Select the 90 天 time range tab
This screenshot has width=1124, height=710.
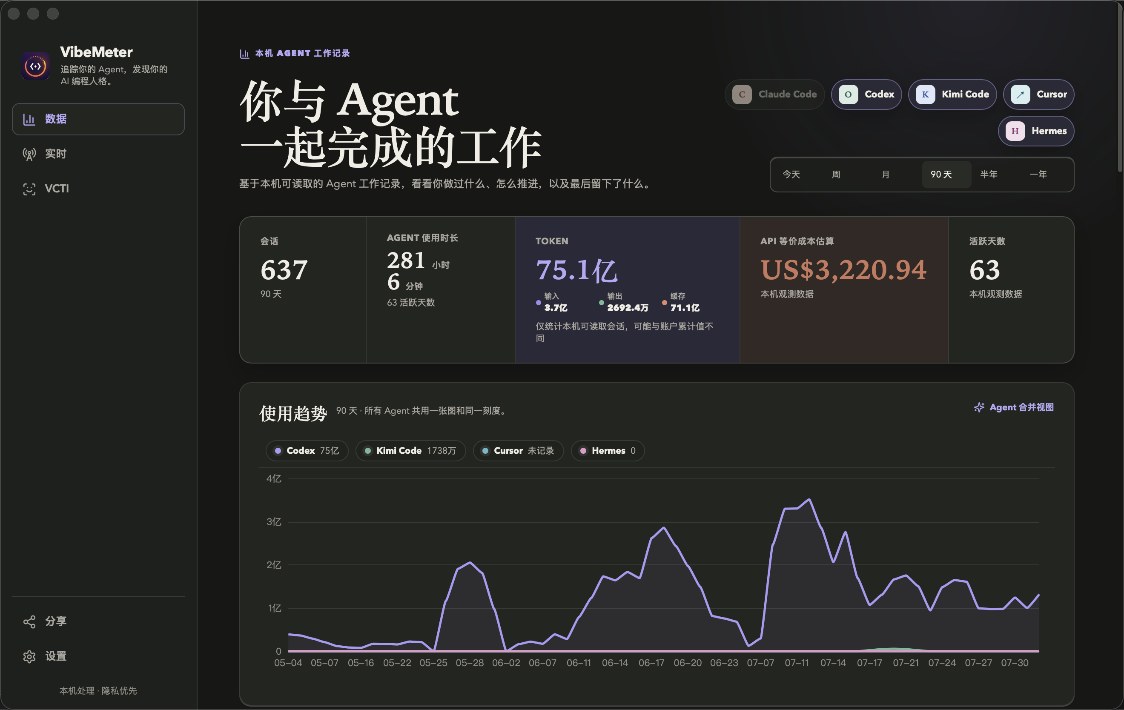(946, 175)
